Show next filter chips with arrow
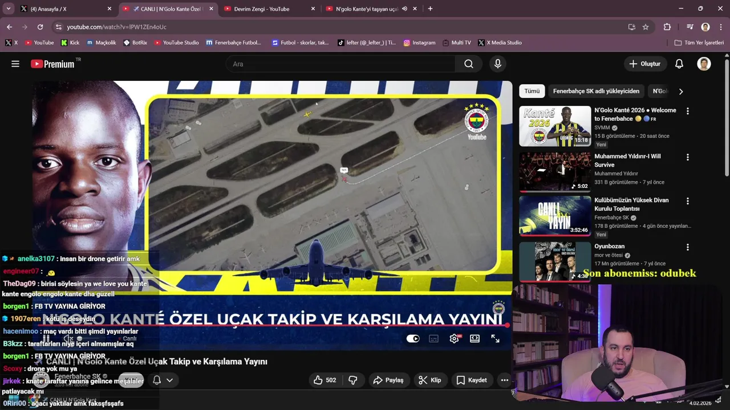Image resolution: width=730 pixels, height=410 pixels. [x=680, y=91]
